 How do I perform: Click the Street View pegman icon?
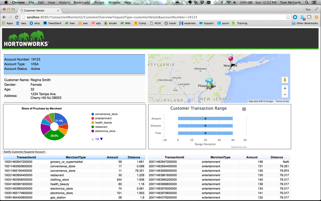[285, 80]
